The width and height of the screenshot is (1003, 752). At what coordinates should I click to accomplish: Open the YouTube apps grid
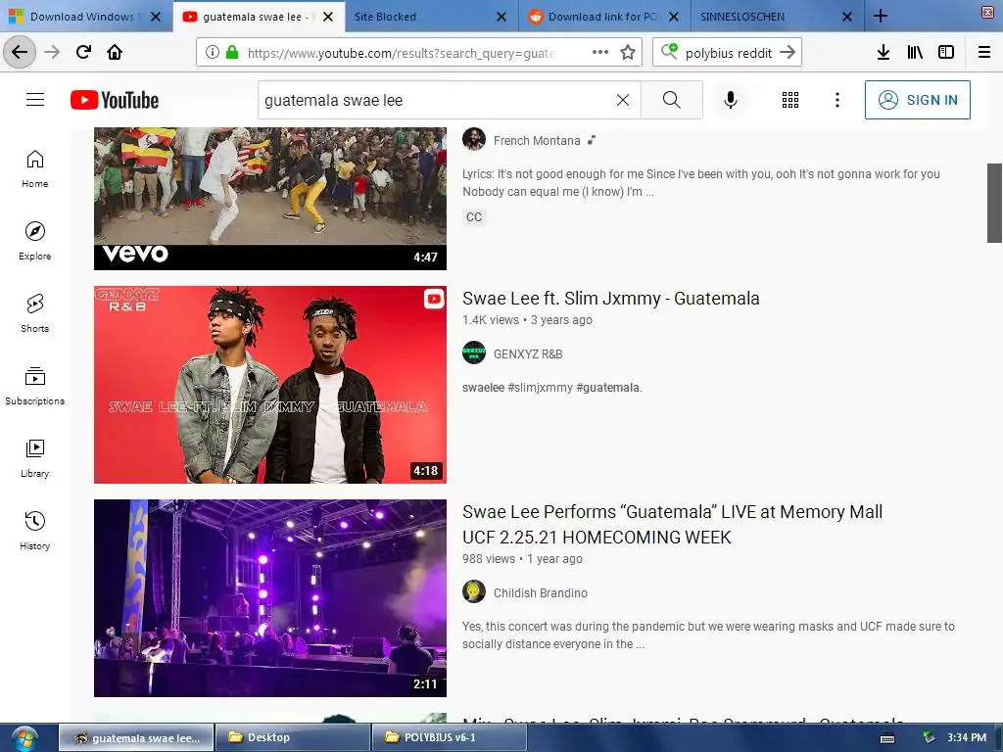pos(790,100)
